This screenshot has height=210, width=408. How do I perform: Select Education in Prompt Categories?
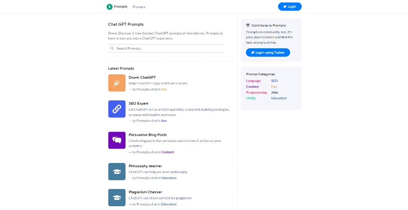tap(279, 98)
